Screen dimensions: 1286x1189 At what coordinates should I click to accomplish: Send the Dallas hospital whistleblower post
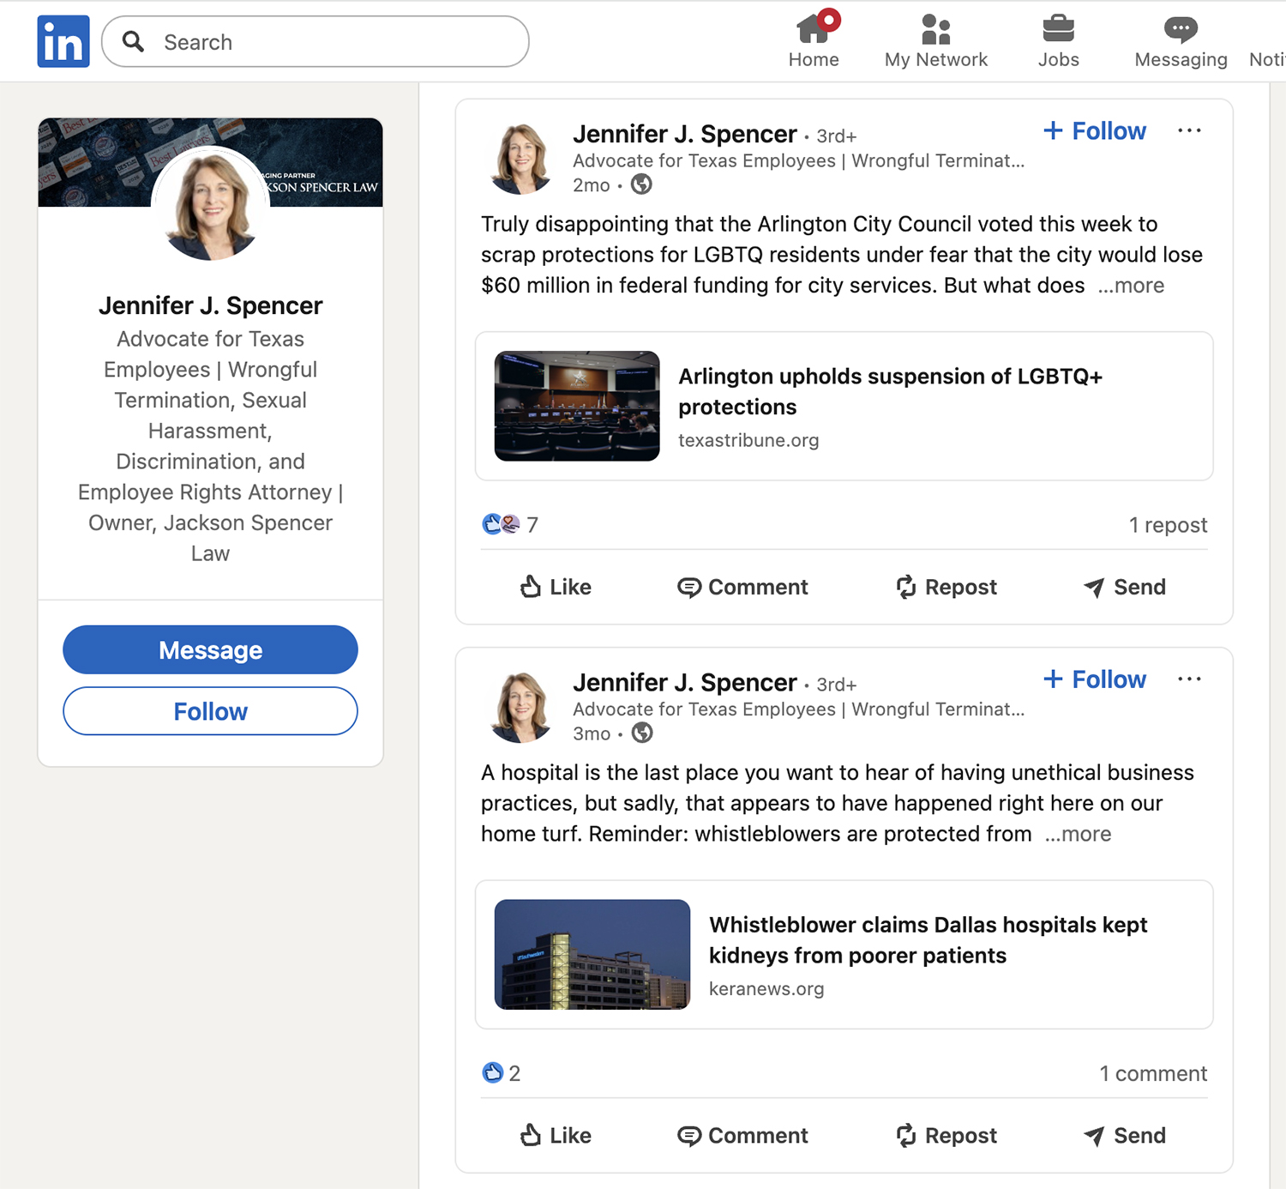(1125, 1135)
